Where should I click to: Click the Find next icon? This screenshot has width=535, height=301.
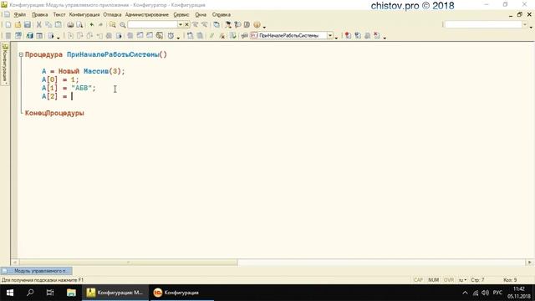pos(195,24)
